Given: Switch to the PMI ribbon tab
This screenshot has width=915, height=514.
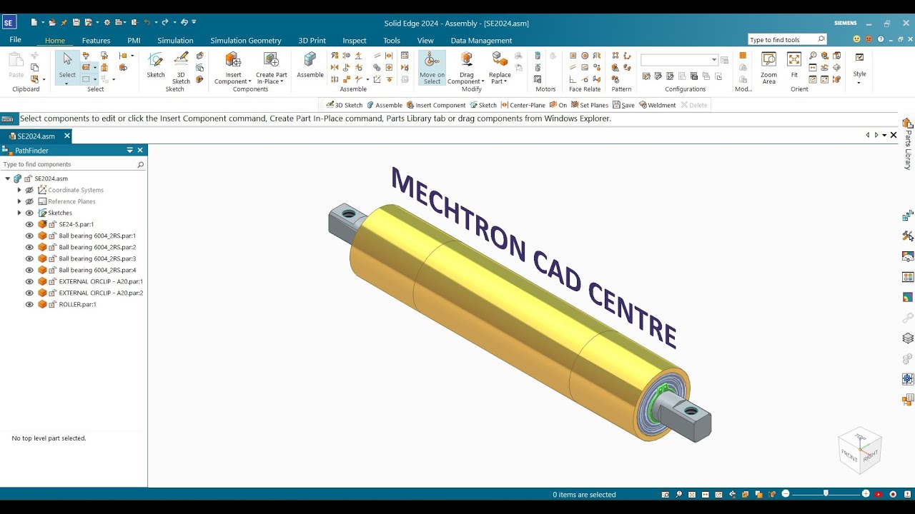Looking at the screenshot, I should [134, 41].
